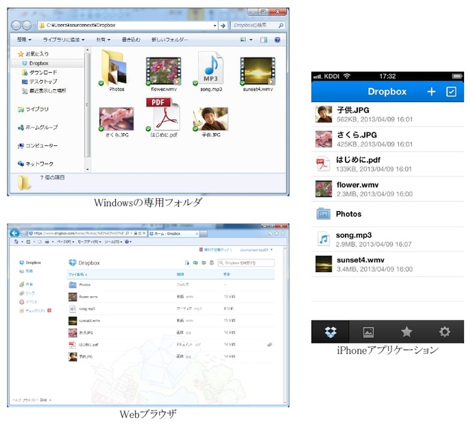The image size is (471, 425).
Task: Expand the Explorer address bar history dropdown
Action: (215, 25)
